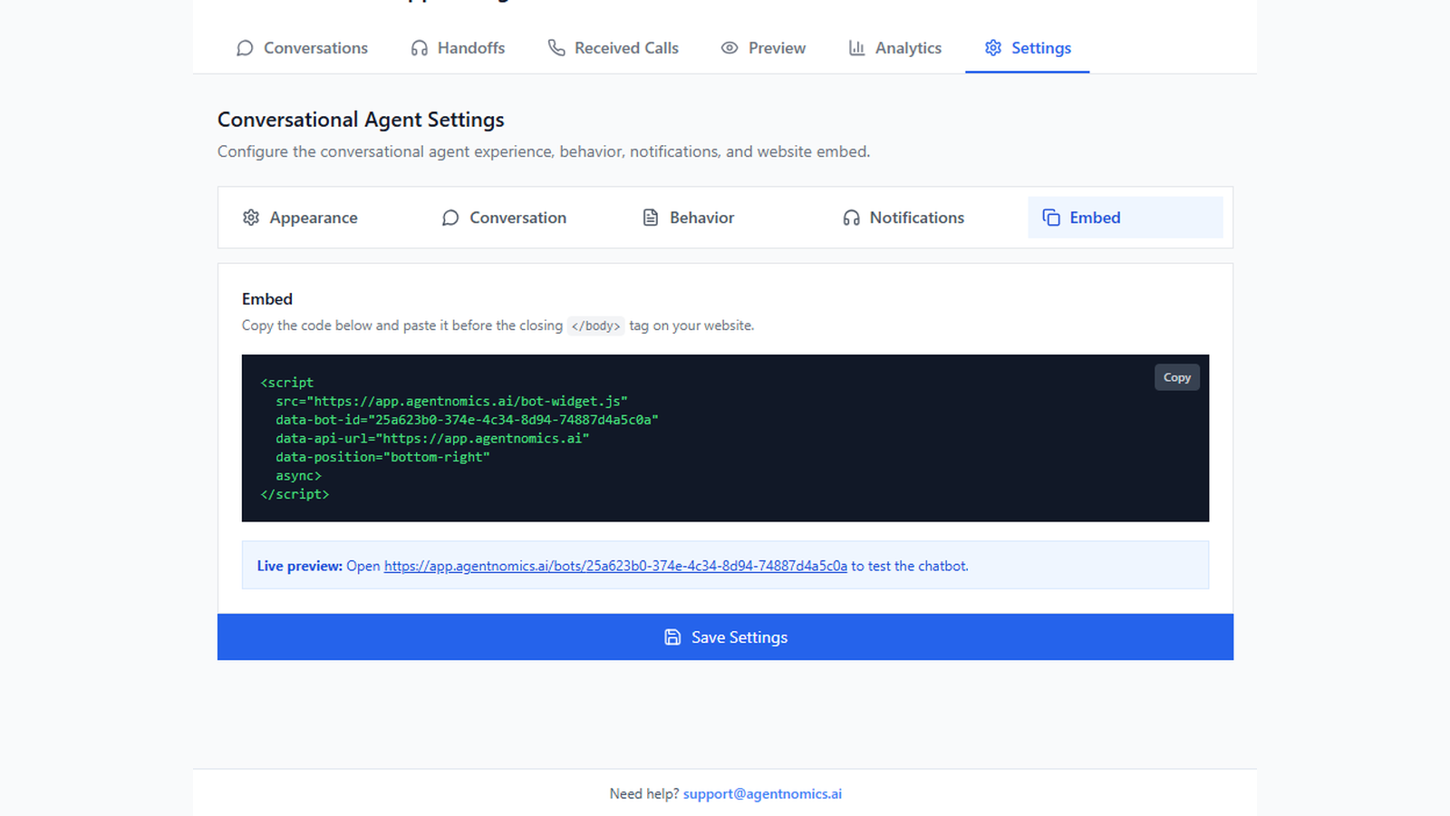The image size is (1450, 816).
Task: Click the headset icon beside Handoffs
Action: click(x=419, y=48)
